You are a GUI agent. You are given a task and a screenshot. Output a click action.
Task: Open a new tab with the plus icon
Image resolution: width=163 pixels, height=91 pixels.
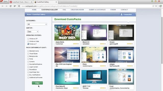pos(60,2)
